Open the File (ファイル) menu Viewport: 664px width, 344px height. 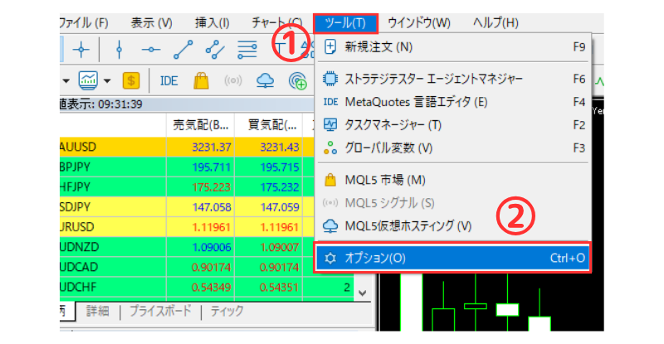click(x=84, y=23)
